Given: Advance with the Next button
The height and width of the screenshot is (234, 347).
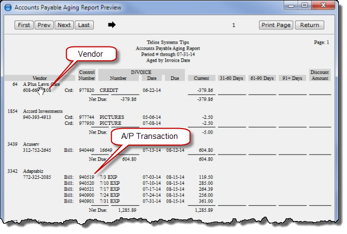Looking at the screenshot, I should (x=64, y=25).
